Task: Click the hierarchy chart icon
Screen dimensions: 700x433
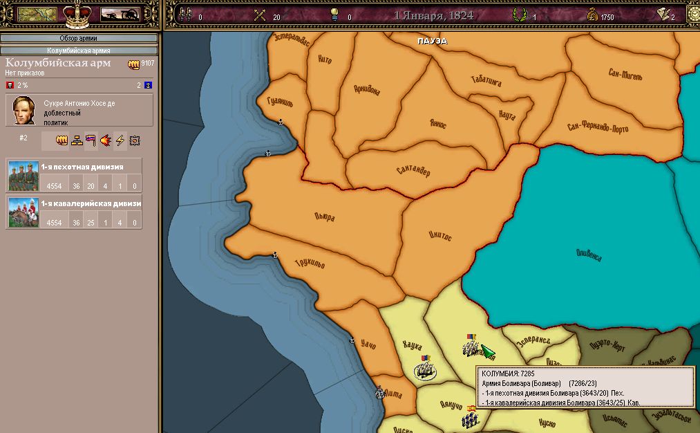Action: pyautogui.click(x=77, y=140)
